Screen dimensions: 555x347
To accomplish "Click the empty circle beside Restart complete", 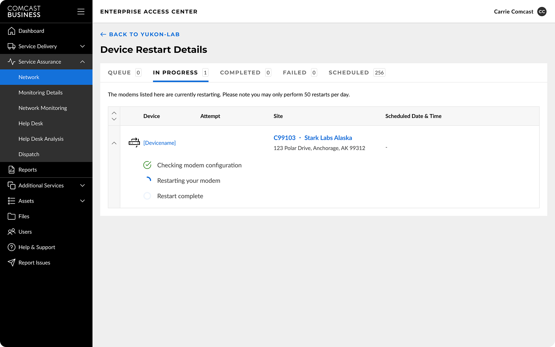I will 147,196.
